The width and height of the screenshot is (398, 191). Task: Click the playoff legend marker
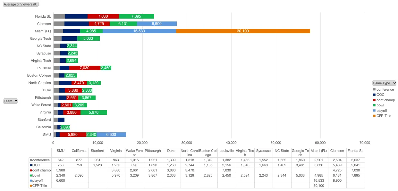point(374,111)
